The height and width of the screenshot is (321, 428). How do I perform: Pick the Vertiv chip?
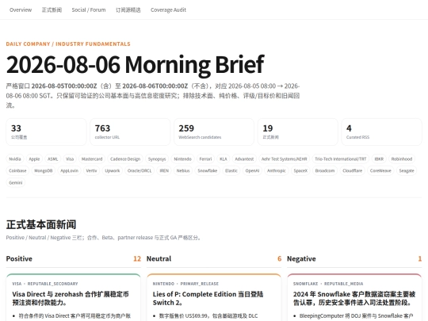(x=91, y=170)
